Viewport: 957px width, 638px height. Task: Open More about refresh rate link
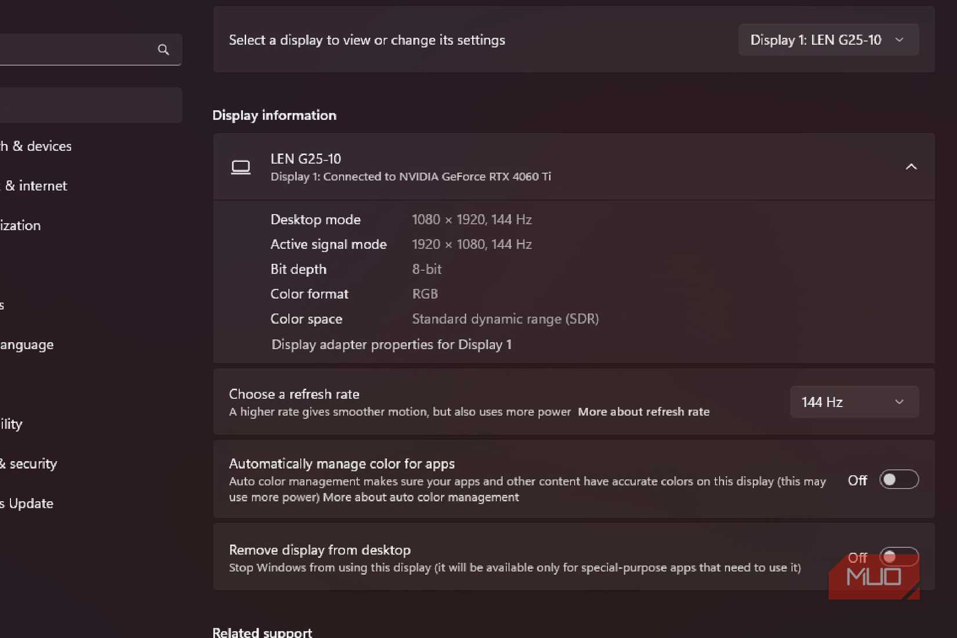coord(644,412)
